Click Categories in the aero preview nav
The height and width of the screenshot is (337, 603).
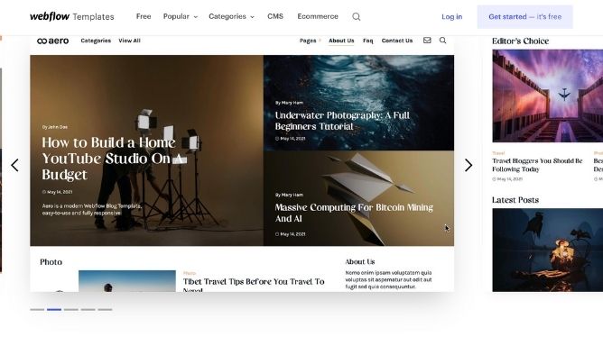(x=96, y=41)
